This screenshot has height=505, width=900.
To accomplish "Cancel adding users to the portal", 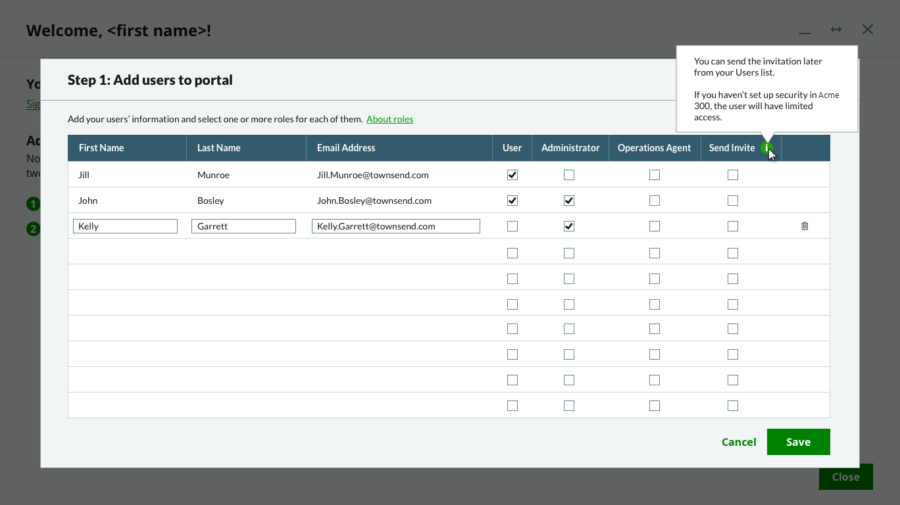I will coord(739,441).
